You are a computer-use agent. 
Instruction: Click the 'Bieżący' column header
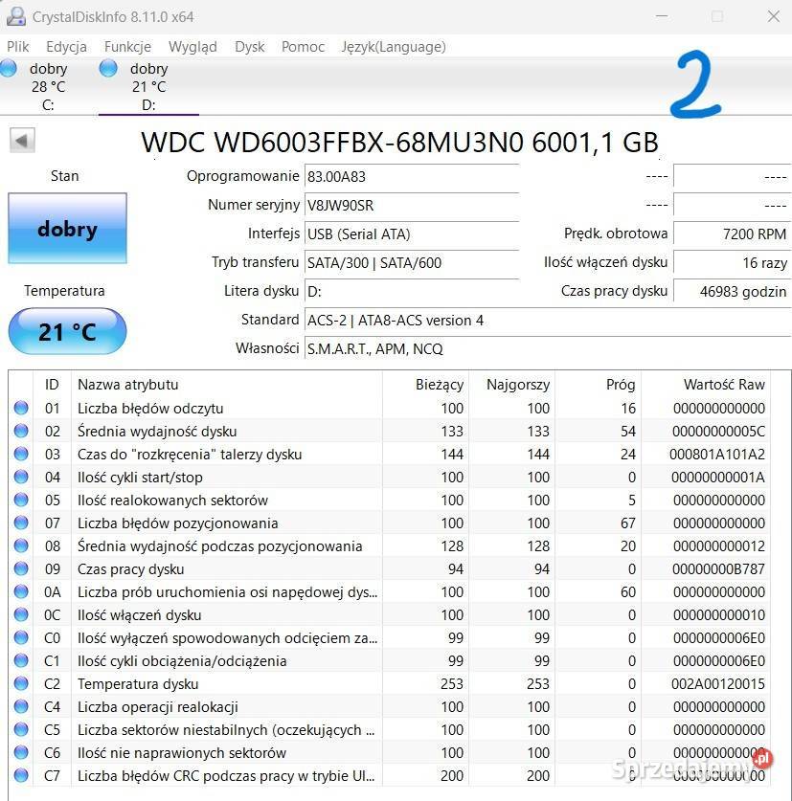[x=425, y=384]
